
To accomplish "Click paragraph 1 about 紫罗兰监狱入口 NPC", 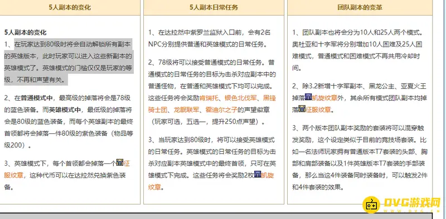I will point(210,38).
